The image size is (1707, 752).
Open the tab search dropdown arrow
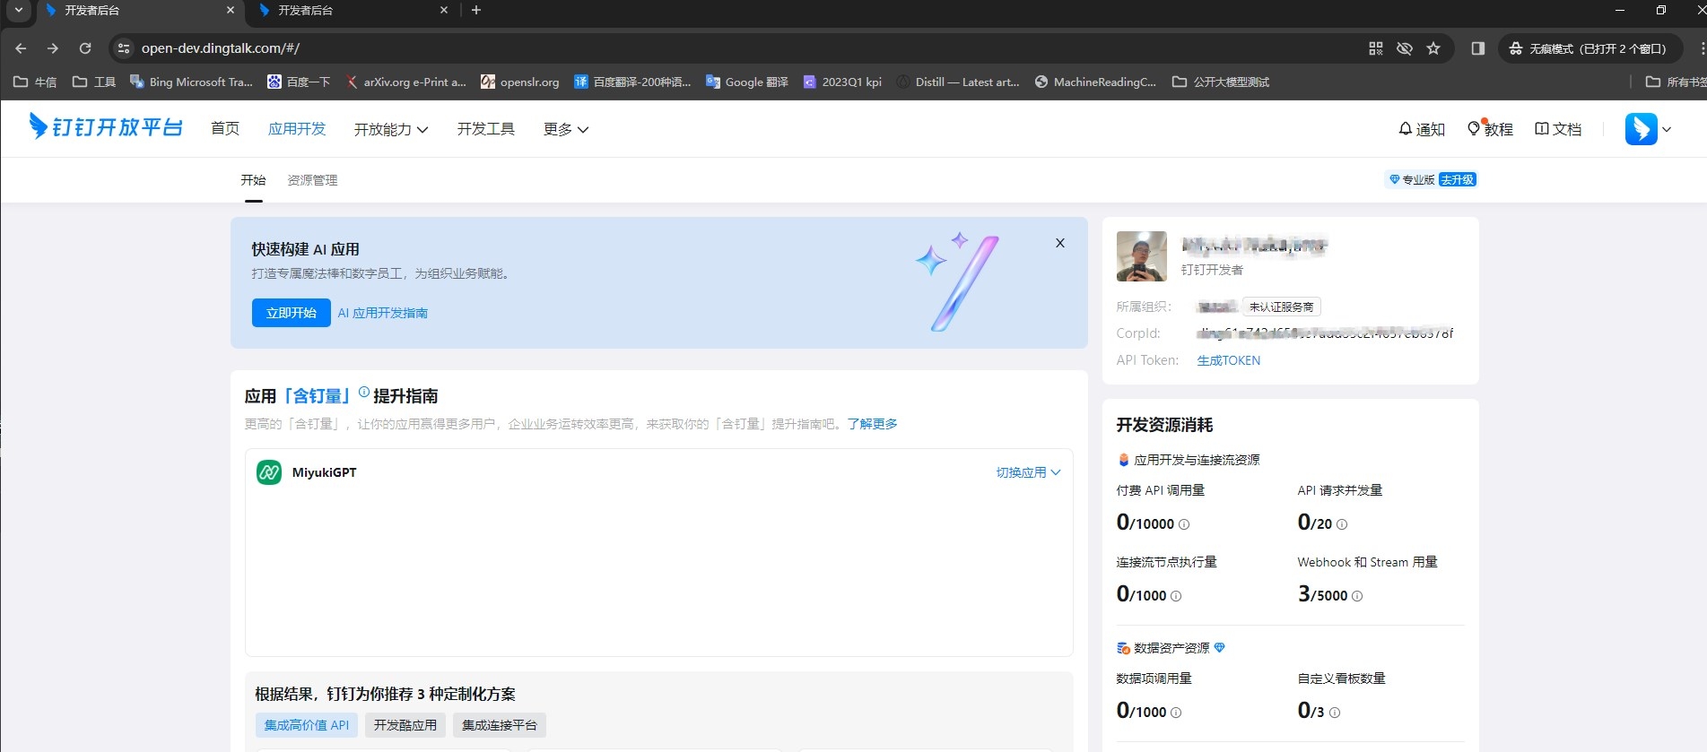(18, 10)
